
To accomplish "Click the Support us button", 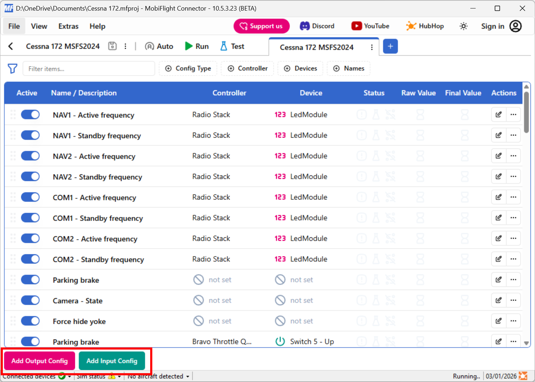I will click(261, 26).
